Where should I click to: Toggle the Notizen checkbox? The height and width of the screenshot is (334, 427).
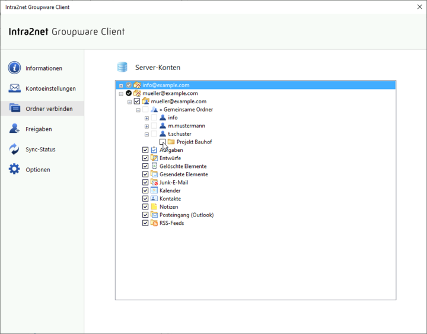click(145, 206)
